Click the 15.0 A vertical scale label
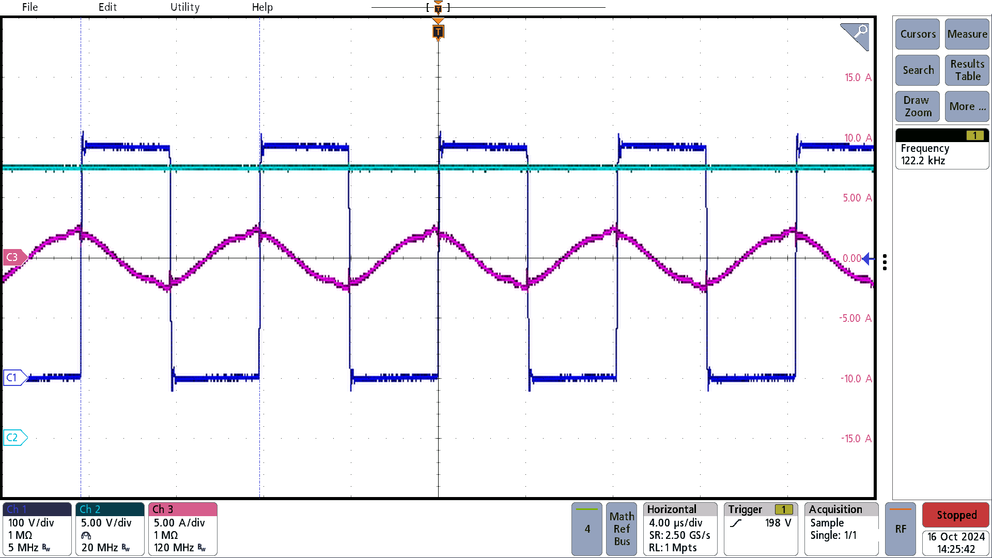This screenshot has width=992, height=558. click(858, 78)
